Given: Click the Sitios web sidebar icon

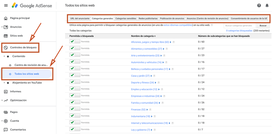Looking at the screenshot, I should point(6,36).
